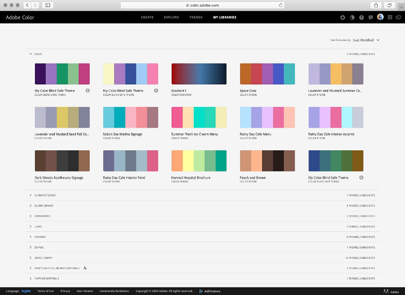Go to the Explore tab
The width and height of the screenshot is (405, 295).
pyautogui.click(x=171, y=17)
